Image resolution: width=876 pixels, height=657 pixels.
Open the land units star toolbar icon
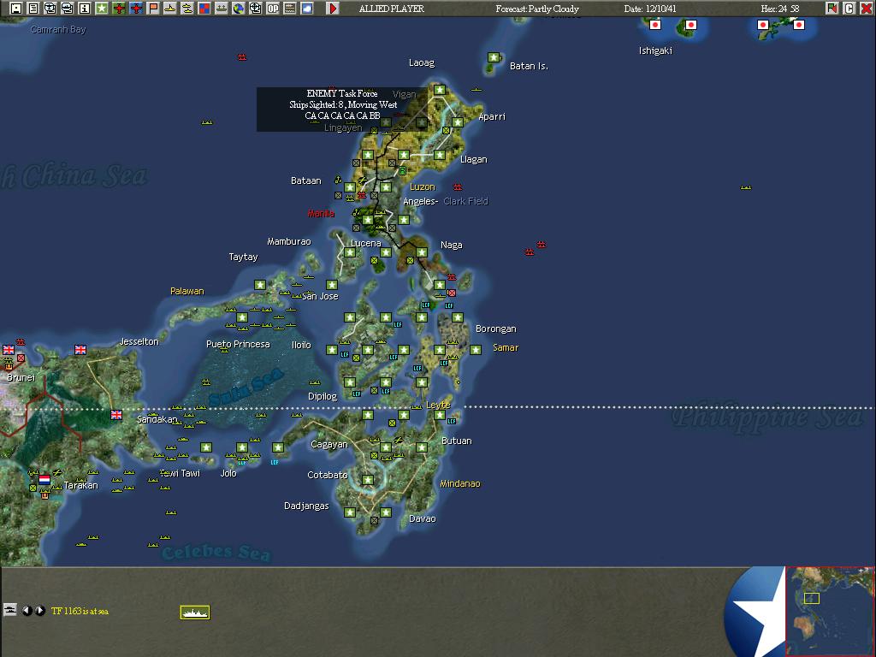[102, 9]
